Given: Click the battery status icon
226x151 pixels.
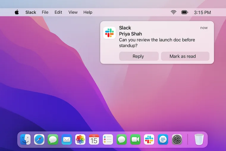Looking at the screenshot, I should coord(185,12).
